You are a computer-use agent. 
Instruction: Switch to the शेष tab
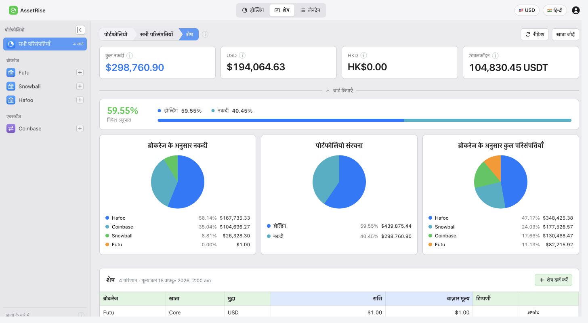282,10
